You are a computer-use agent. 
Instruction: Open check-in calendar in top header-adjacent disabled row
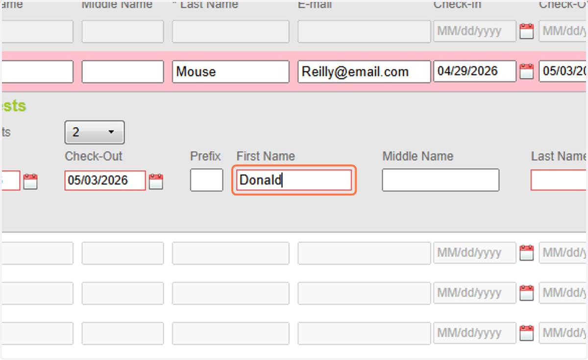click(526, 32)
